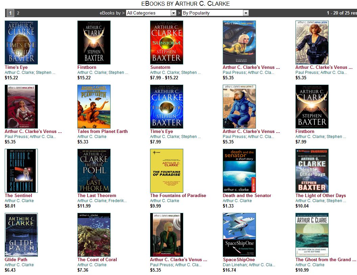This screenshot has height=275, width=357.
Task: Click the $11.99 price of The Last Theorem
Action: 84,206
